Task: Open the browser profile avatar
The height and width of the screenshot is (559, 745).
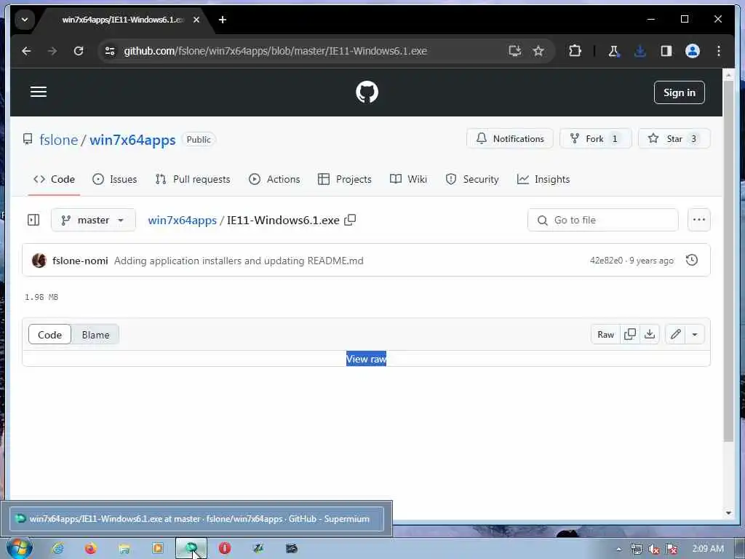Action: coord(693,51)
